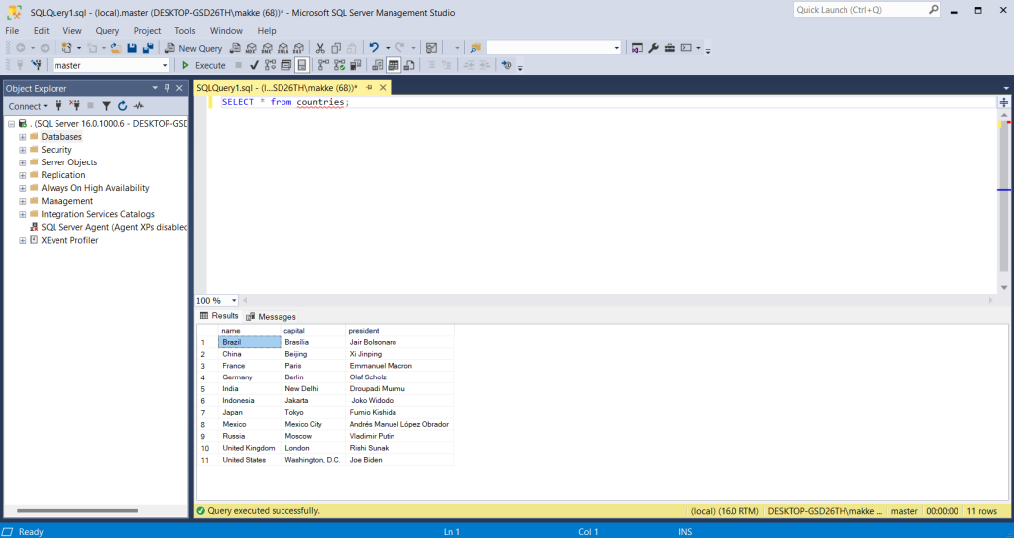This screenshot has width=1014, height=538.
Task: Open the Window menu
Action: [x=226, y=31]
